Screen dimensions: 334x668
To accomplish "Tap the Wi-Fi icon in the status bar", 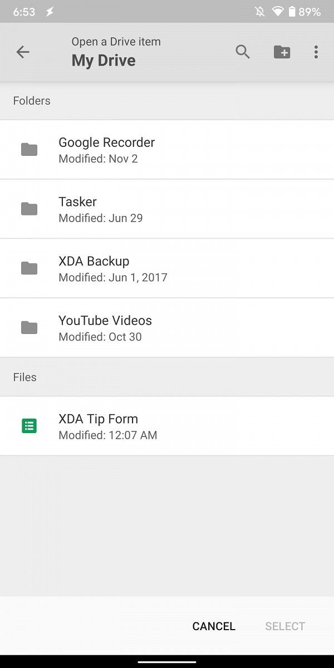I will (278, 11).
